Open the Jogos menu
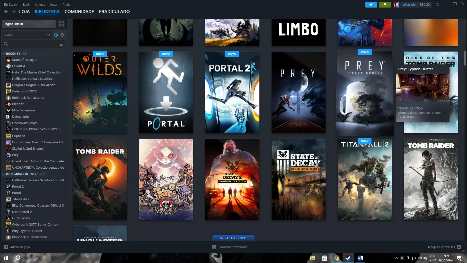The image size is (467, 263). coord(53,5)
